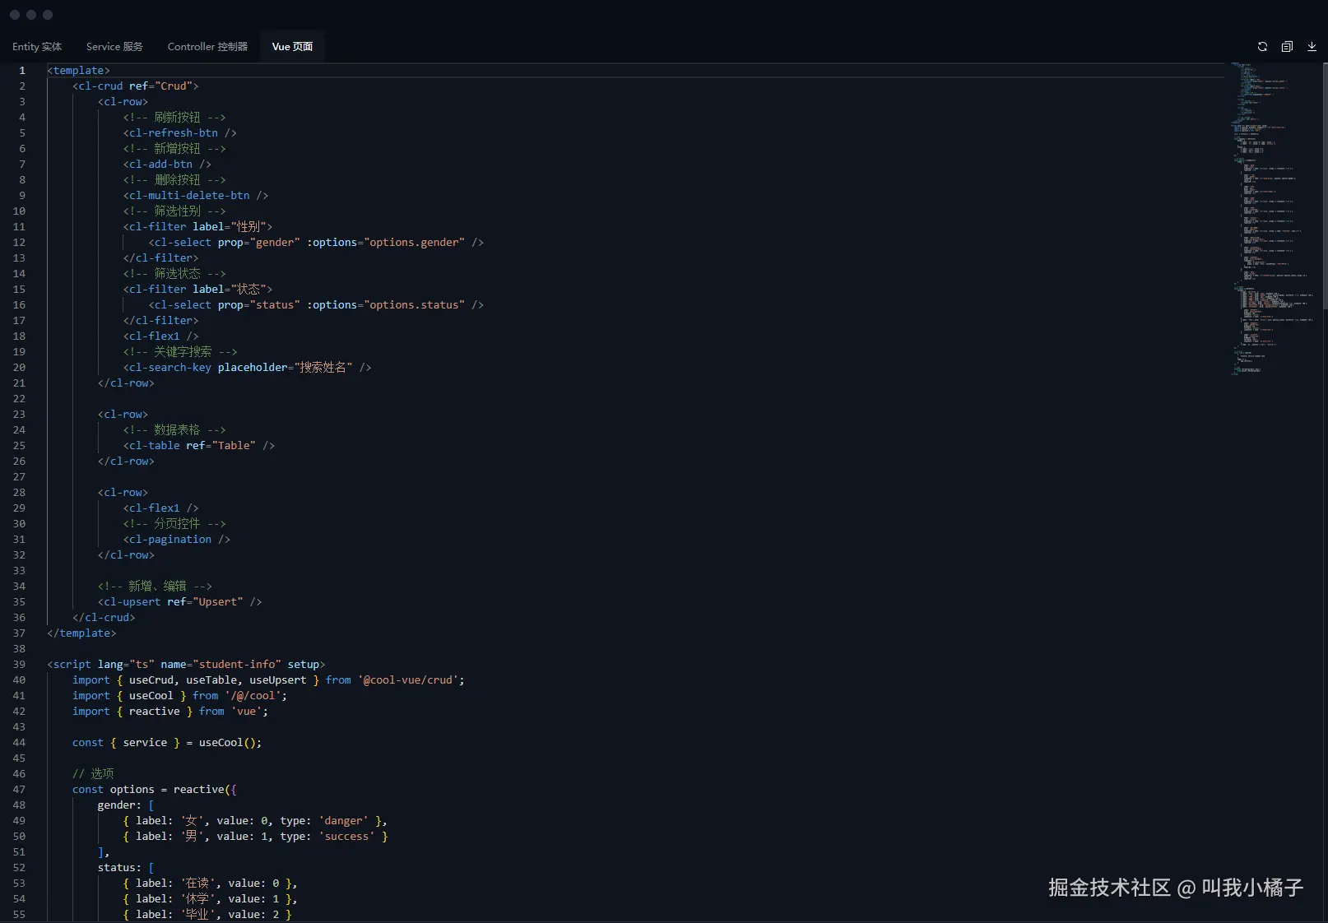Click the gender: [ line
The width and height of the screenshot is (1328, 923).
(126, 805)
